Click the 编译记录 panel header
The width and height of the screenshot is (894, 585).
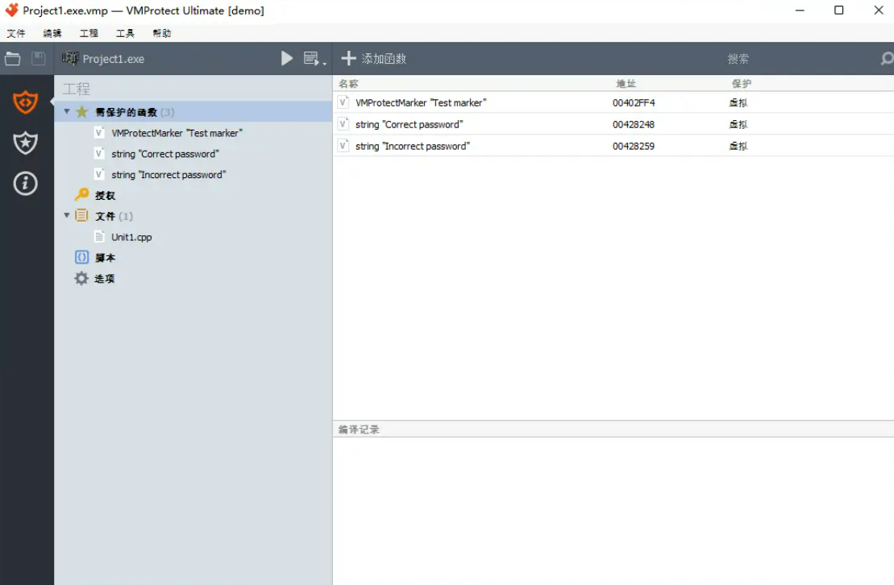click(613, 429)
